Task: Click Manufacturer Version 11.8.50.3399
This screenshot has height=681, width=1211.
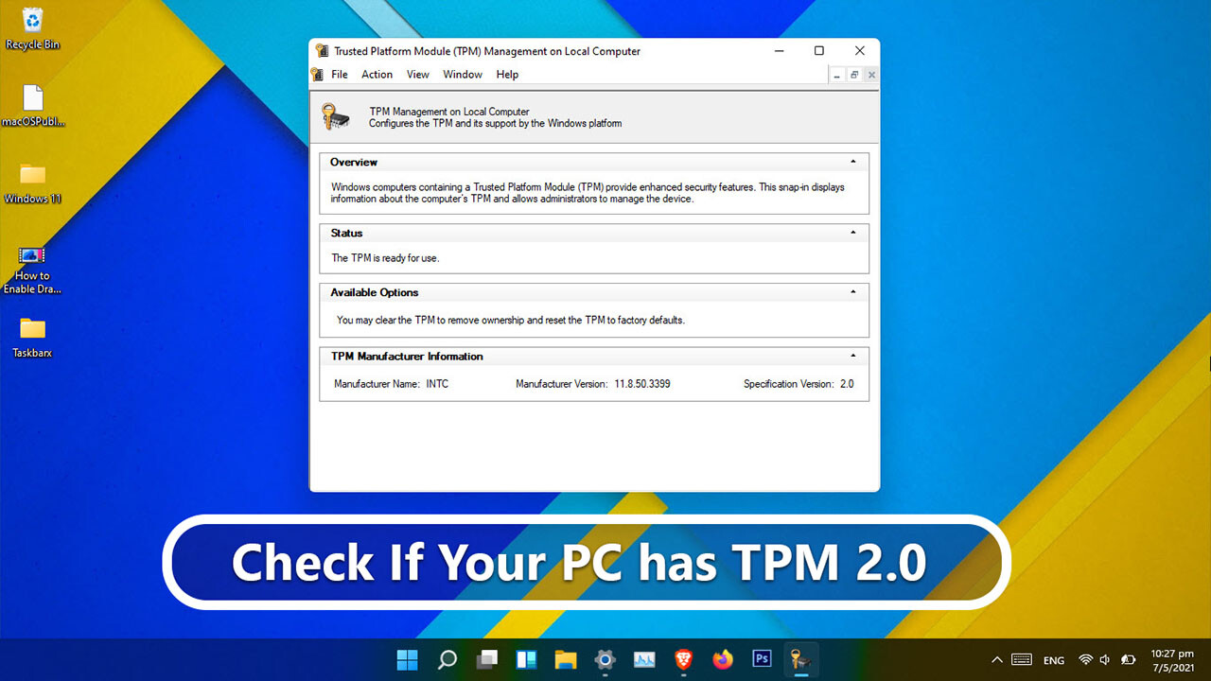Action: (x=593, y=384)
